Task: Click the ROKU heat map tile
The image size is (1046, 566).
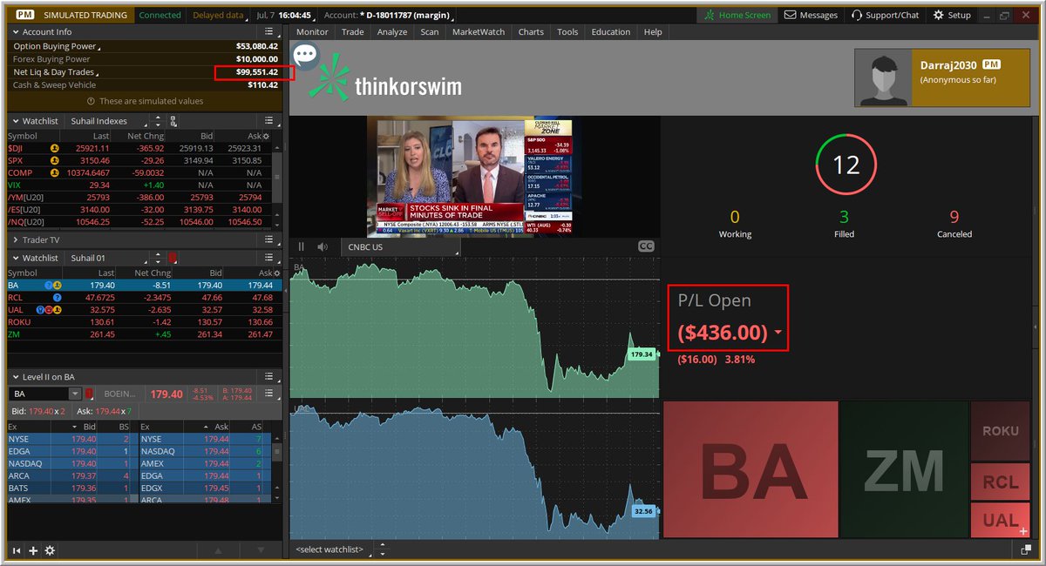Action: tap(1000, 431)
